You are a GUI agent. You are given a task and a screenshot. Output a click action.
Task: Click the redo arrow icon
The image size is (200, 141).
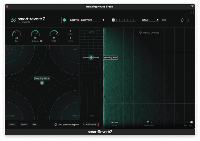point(187,20)
